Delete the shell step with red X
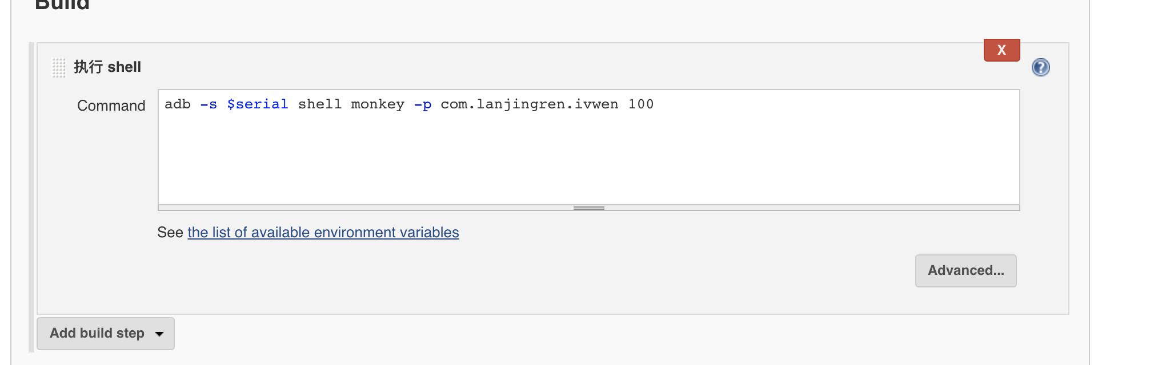 pyautogui.click(x=1001, y=50)
